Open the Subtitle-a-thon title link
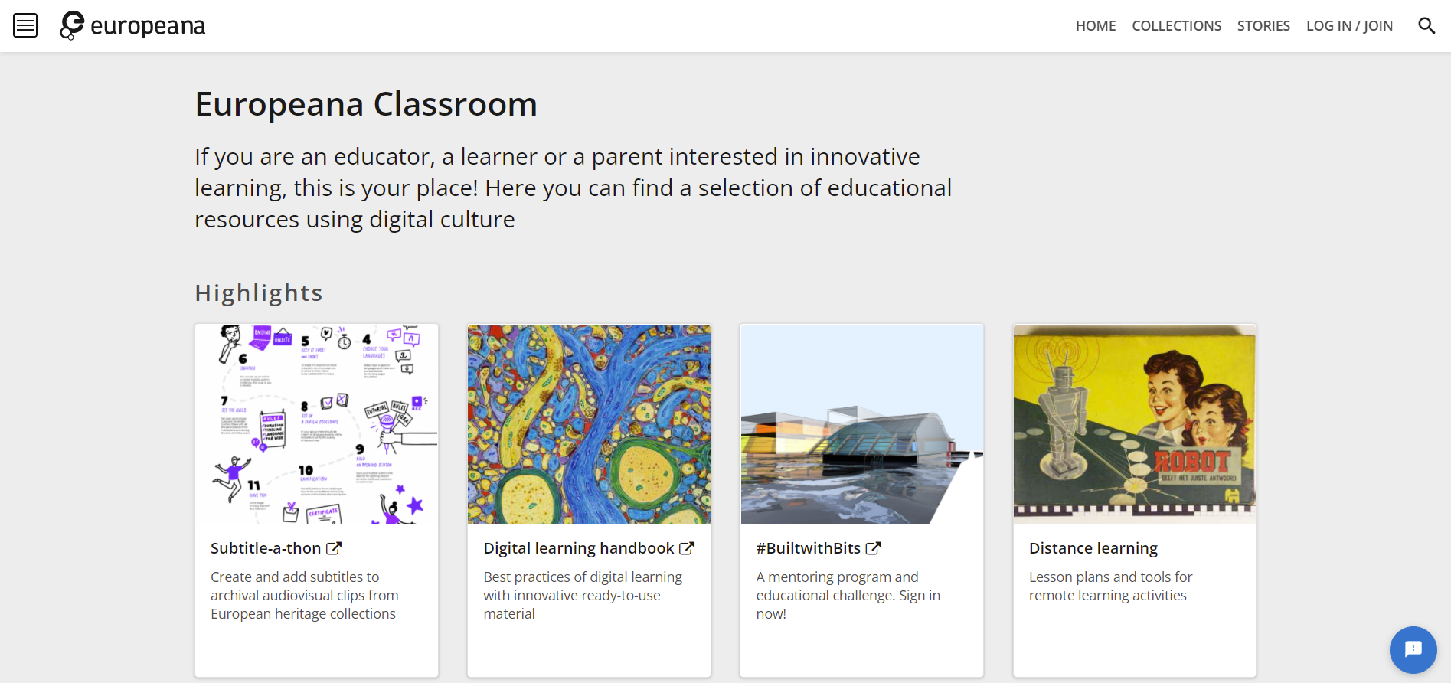Screen dimensions: 1451x683 (x=266, y=548)
